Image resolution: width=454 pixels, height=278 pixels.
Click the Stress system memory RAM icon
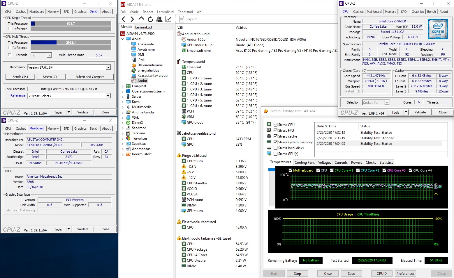[x=269, y=142]
